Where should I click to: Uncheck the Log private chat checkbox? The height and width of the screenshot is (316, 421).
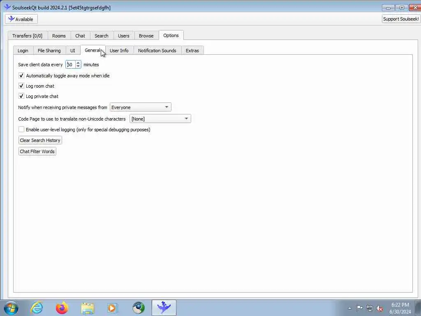21,96
